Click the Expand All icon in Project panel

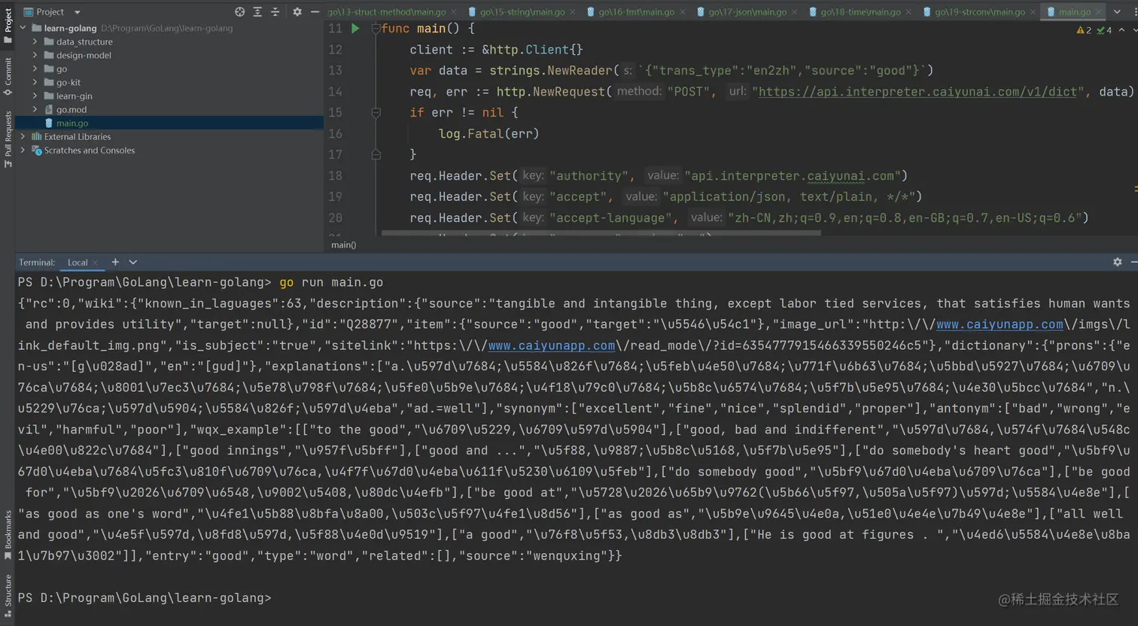click(257, 12)
